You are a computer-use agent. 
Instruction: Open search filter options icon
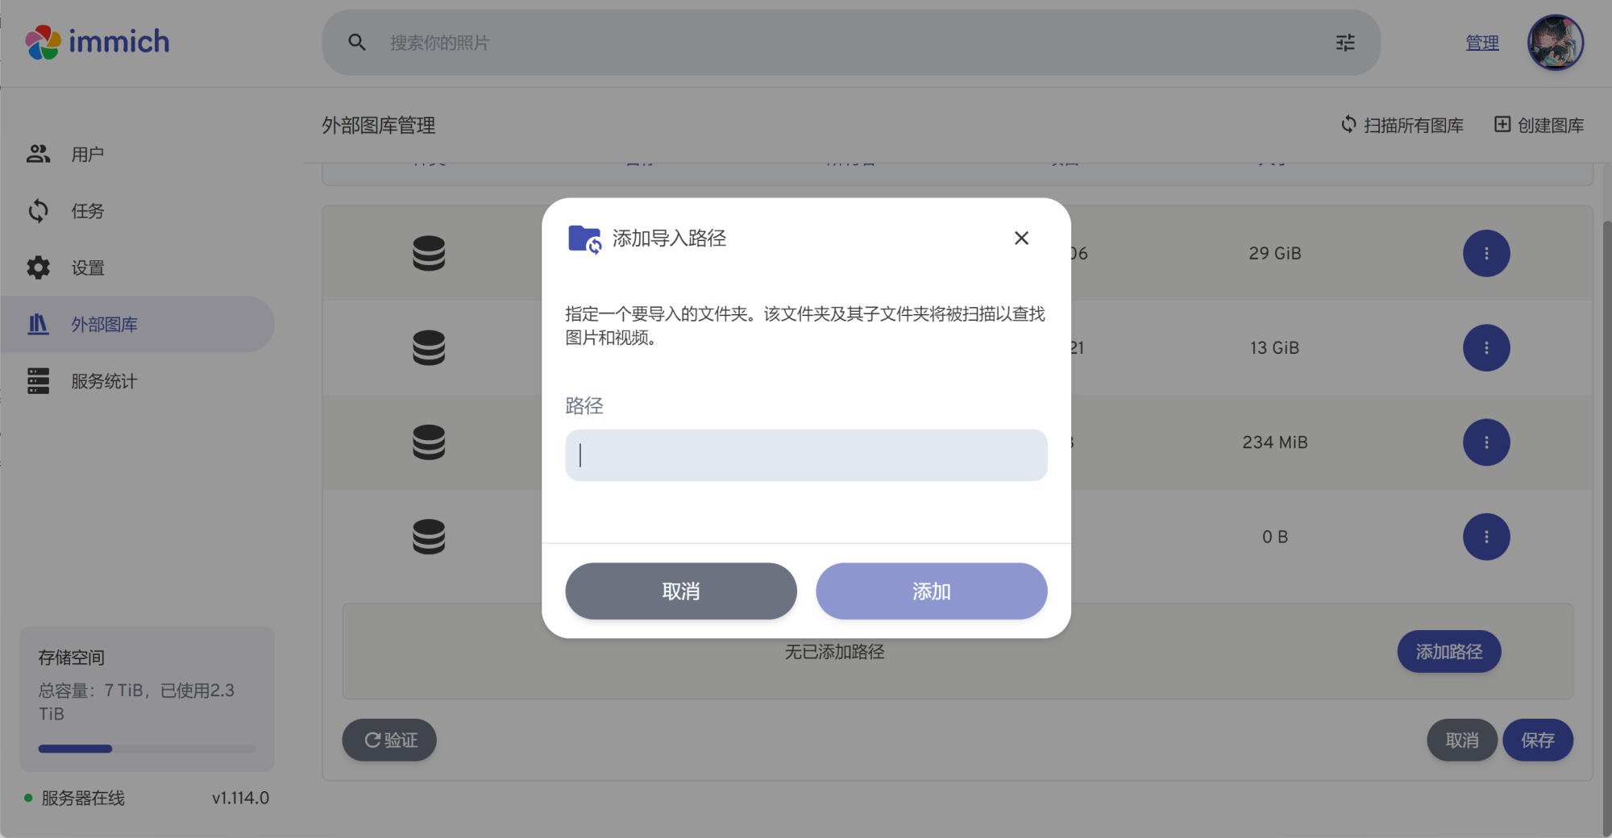point(1345,43)
